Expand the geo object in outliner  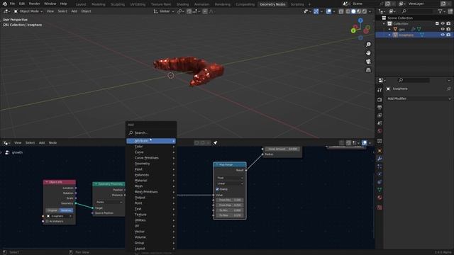pyautogui.click(x=389, y=29)
